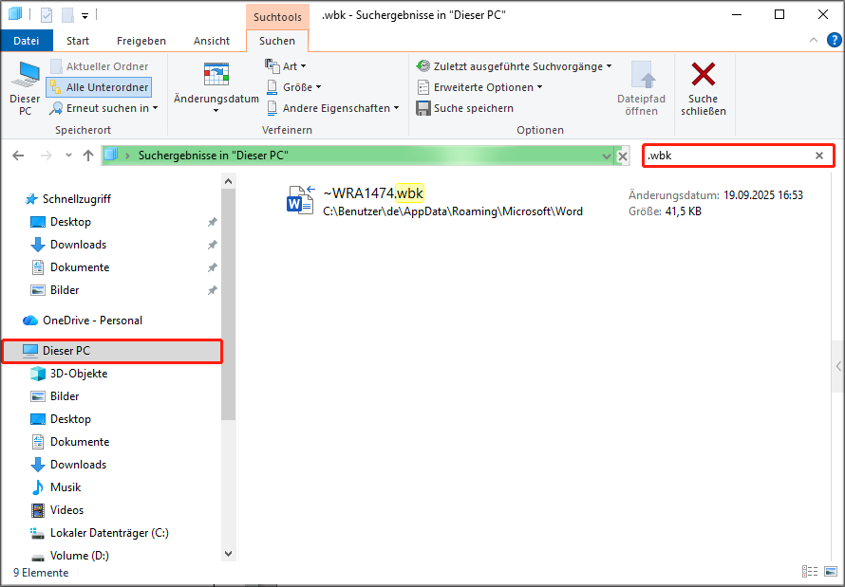The image size is (845, 587).
Task: Go back with the left arrow
Action: click(x=18, y=156)
